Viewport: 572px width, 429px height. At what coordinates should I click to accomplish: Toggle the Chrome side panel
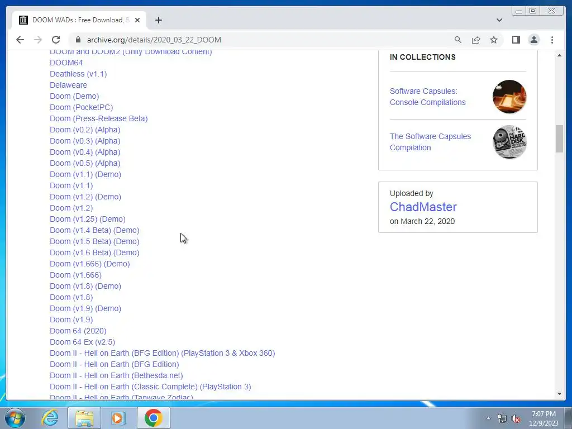(x=516, y=40)
